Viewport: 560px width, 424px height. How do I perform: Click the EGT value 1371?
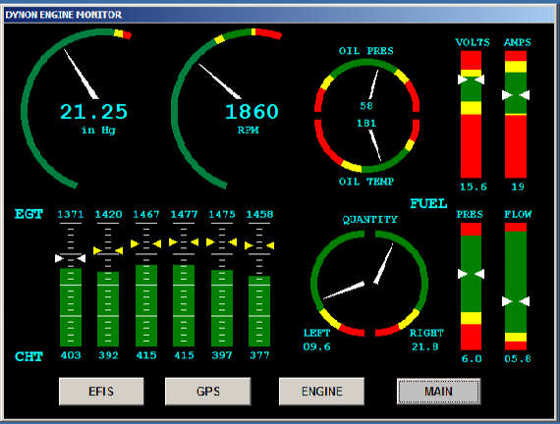click(x=71, y=214)
